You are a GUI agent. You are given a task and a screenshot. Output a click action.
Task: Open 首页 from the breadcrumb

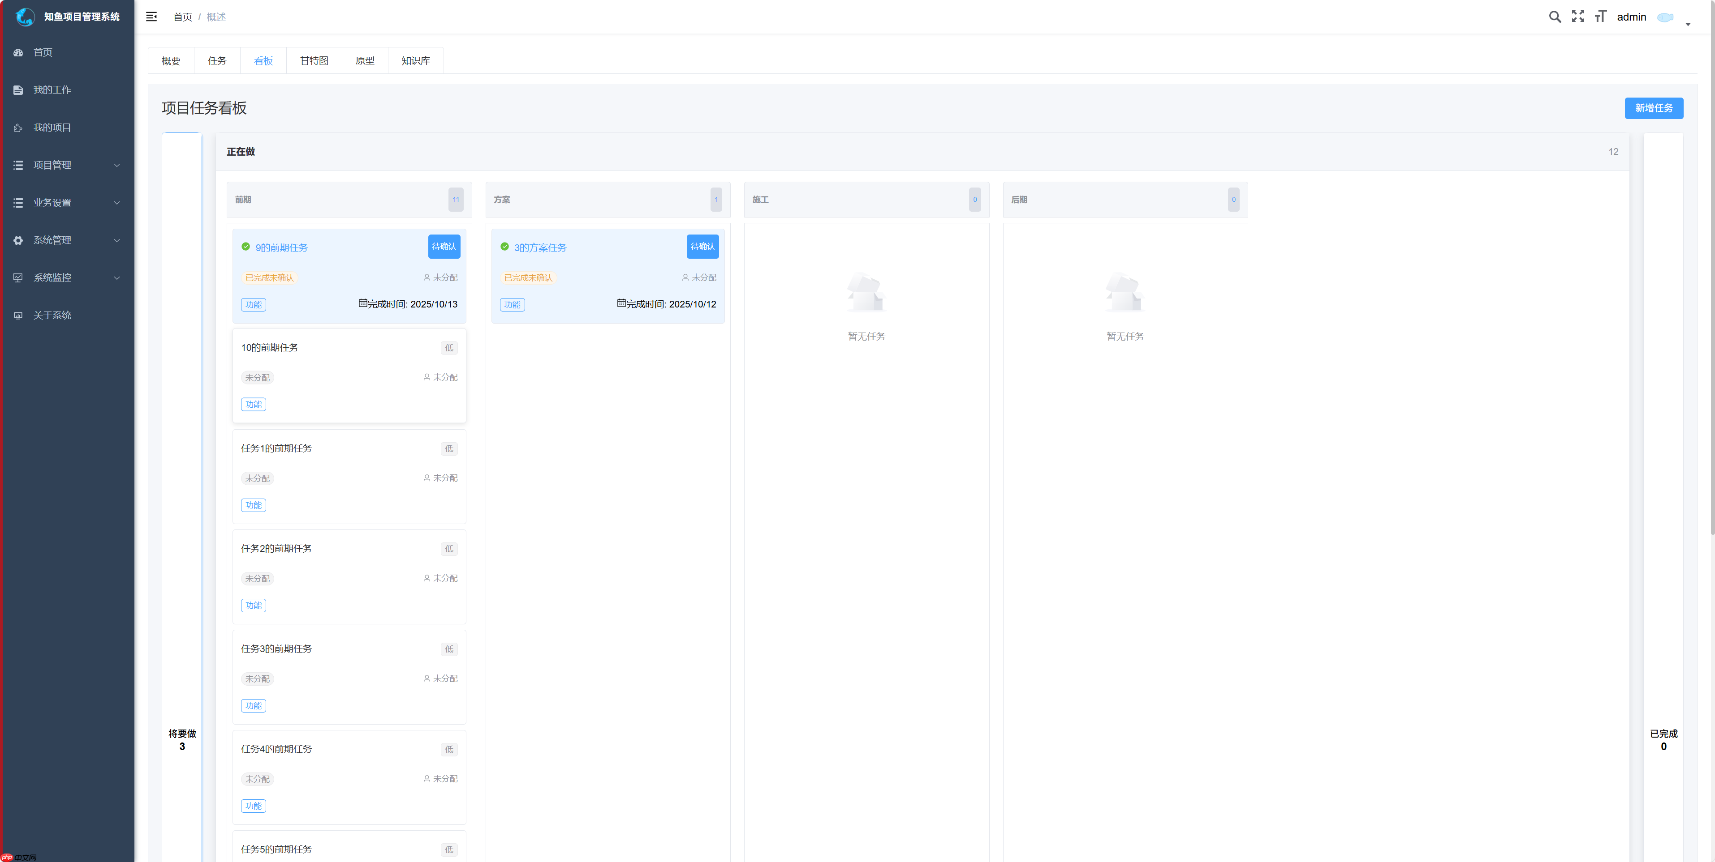(x=182, y=17)
